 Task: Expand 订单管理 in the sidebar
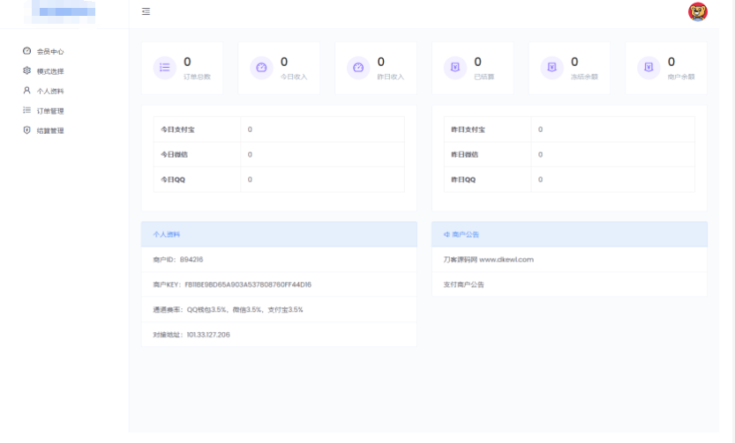click(x=49, y=111)
